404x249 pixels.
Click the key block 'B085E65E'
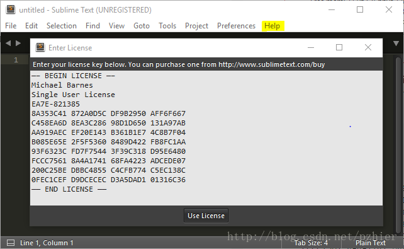point(49,142)
